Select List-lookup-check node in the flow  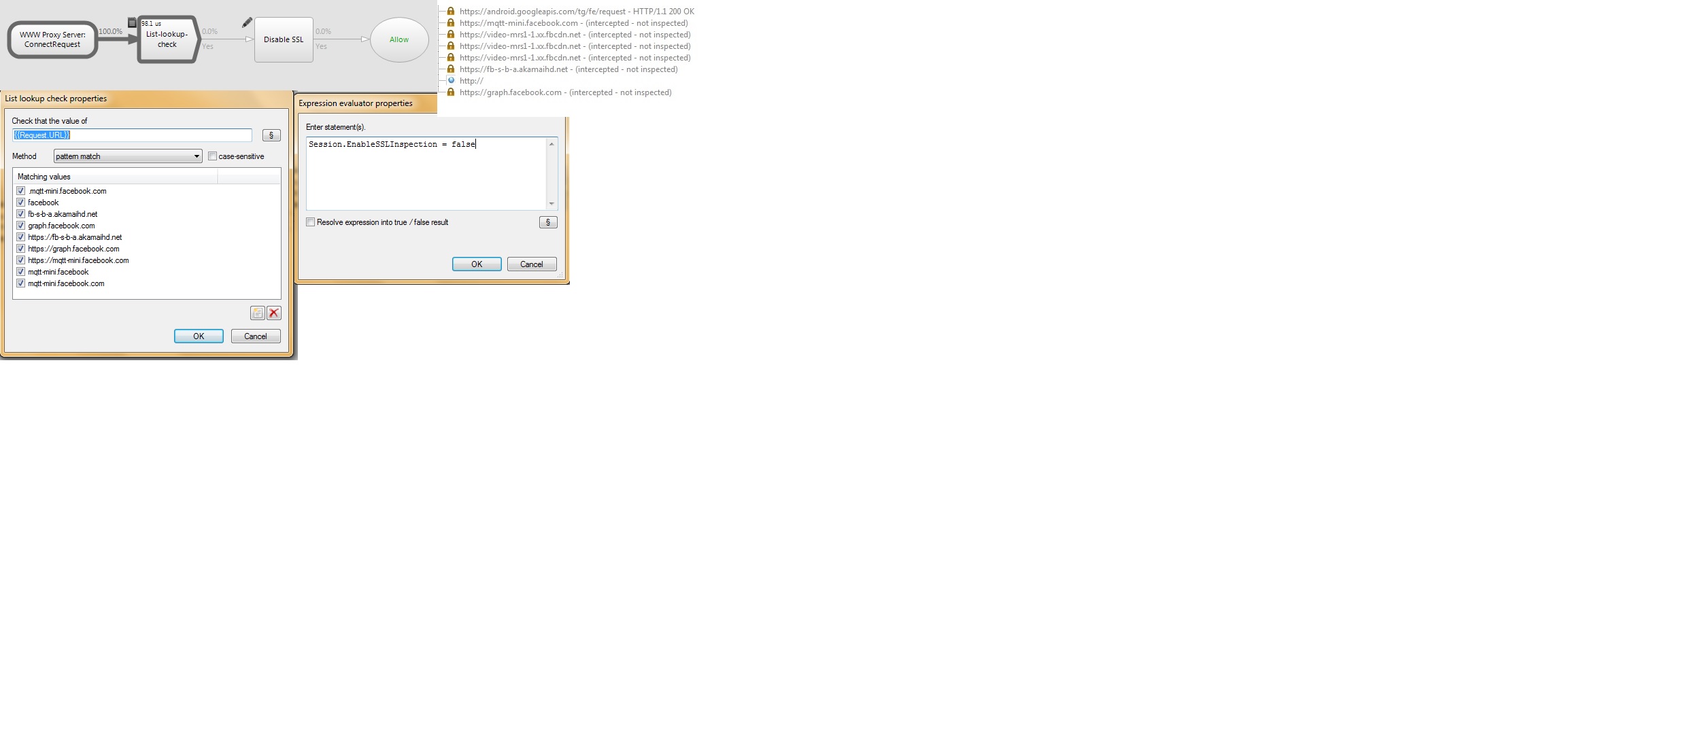click(166, 39)
